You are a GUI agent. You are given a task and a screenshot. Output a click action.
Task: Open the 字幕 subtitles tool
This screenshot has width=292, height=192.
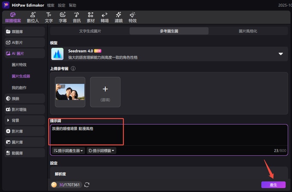pos(63,17)
